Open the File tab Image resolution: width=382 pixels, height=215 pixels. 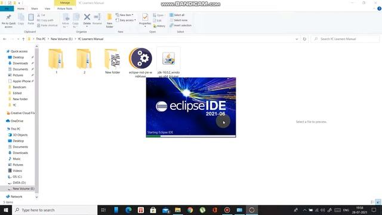pyautogui.click(x=7, y=8)
